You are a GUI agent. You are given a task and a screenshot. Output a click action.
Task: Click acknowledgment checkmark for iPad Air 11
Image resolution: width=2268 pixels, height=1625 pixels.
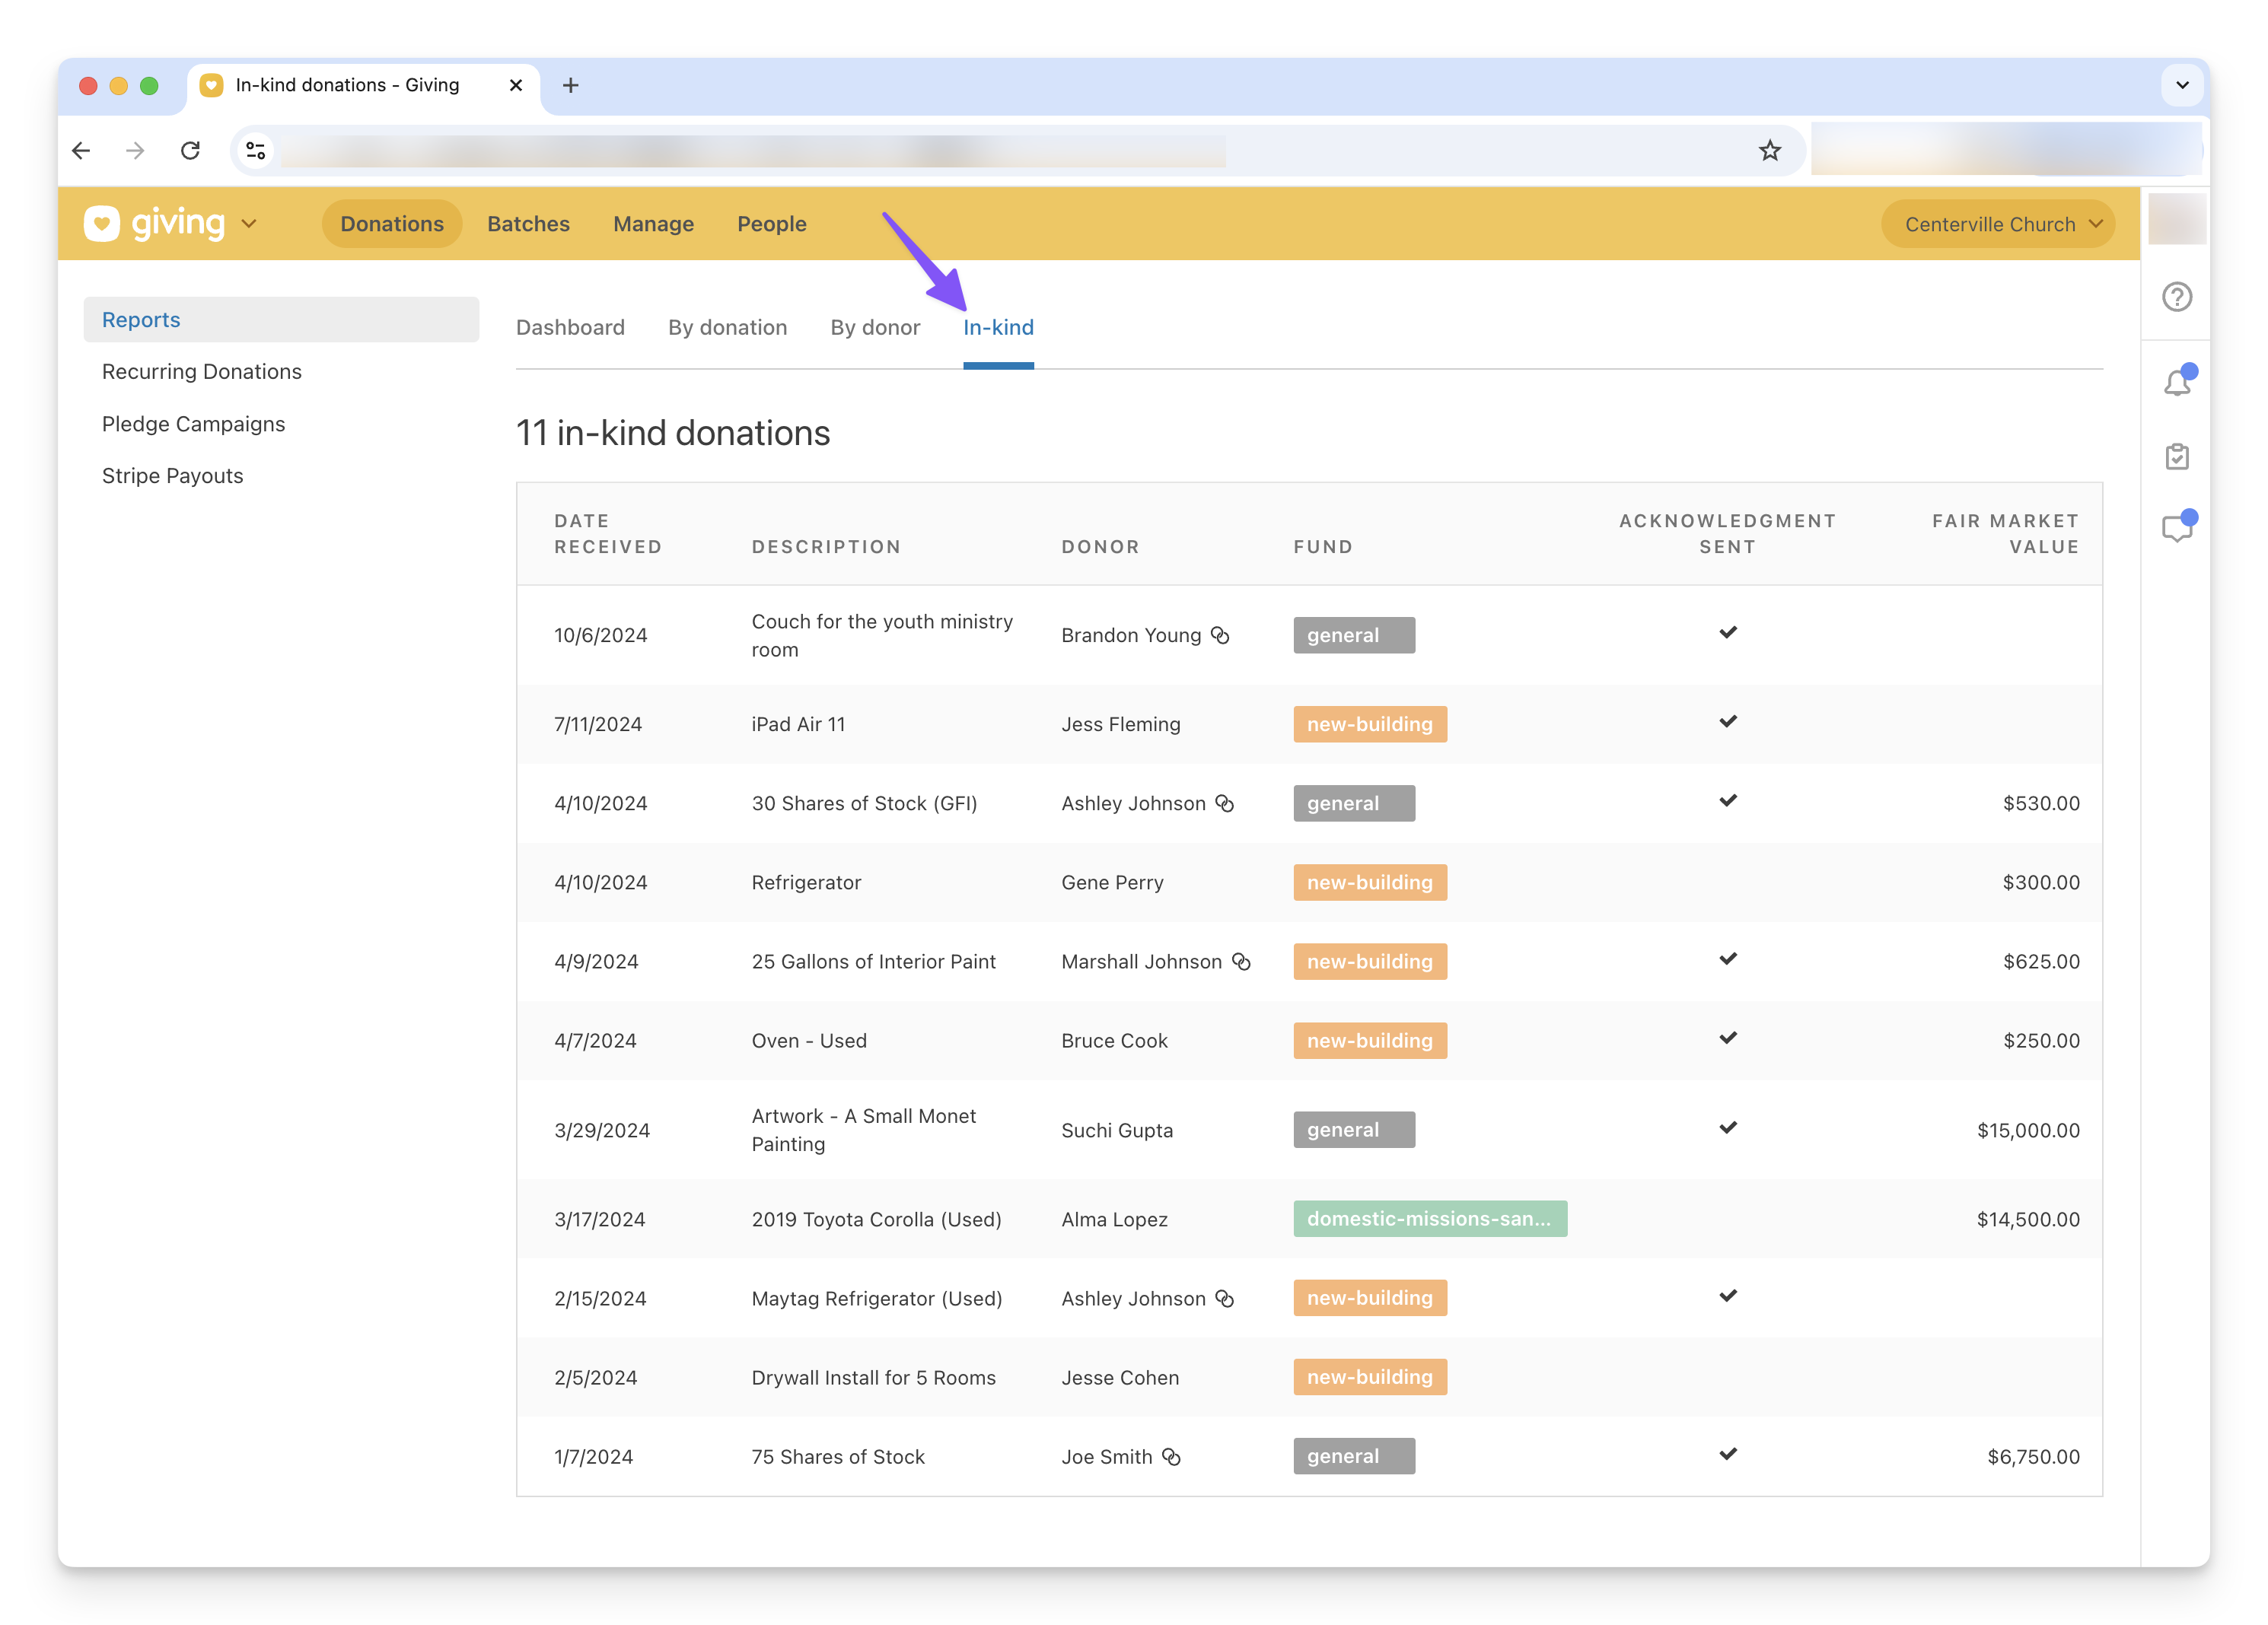(1727, 721)
